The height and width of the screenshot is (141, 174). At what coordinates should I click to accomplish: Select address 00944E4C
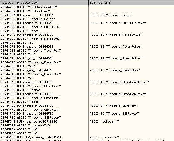8,82
